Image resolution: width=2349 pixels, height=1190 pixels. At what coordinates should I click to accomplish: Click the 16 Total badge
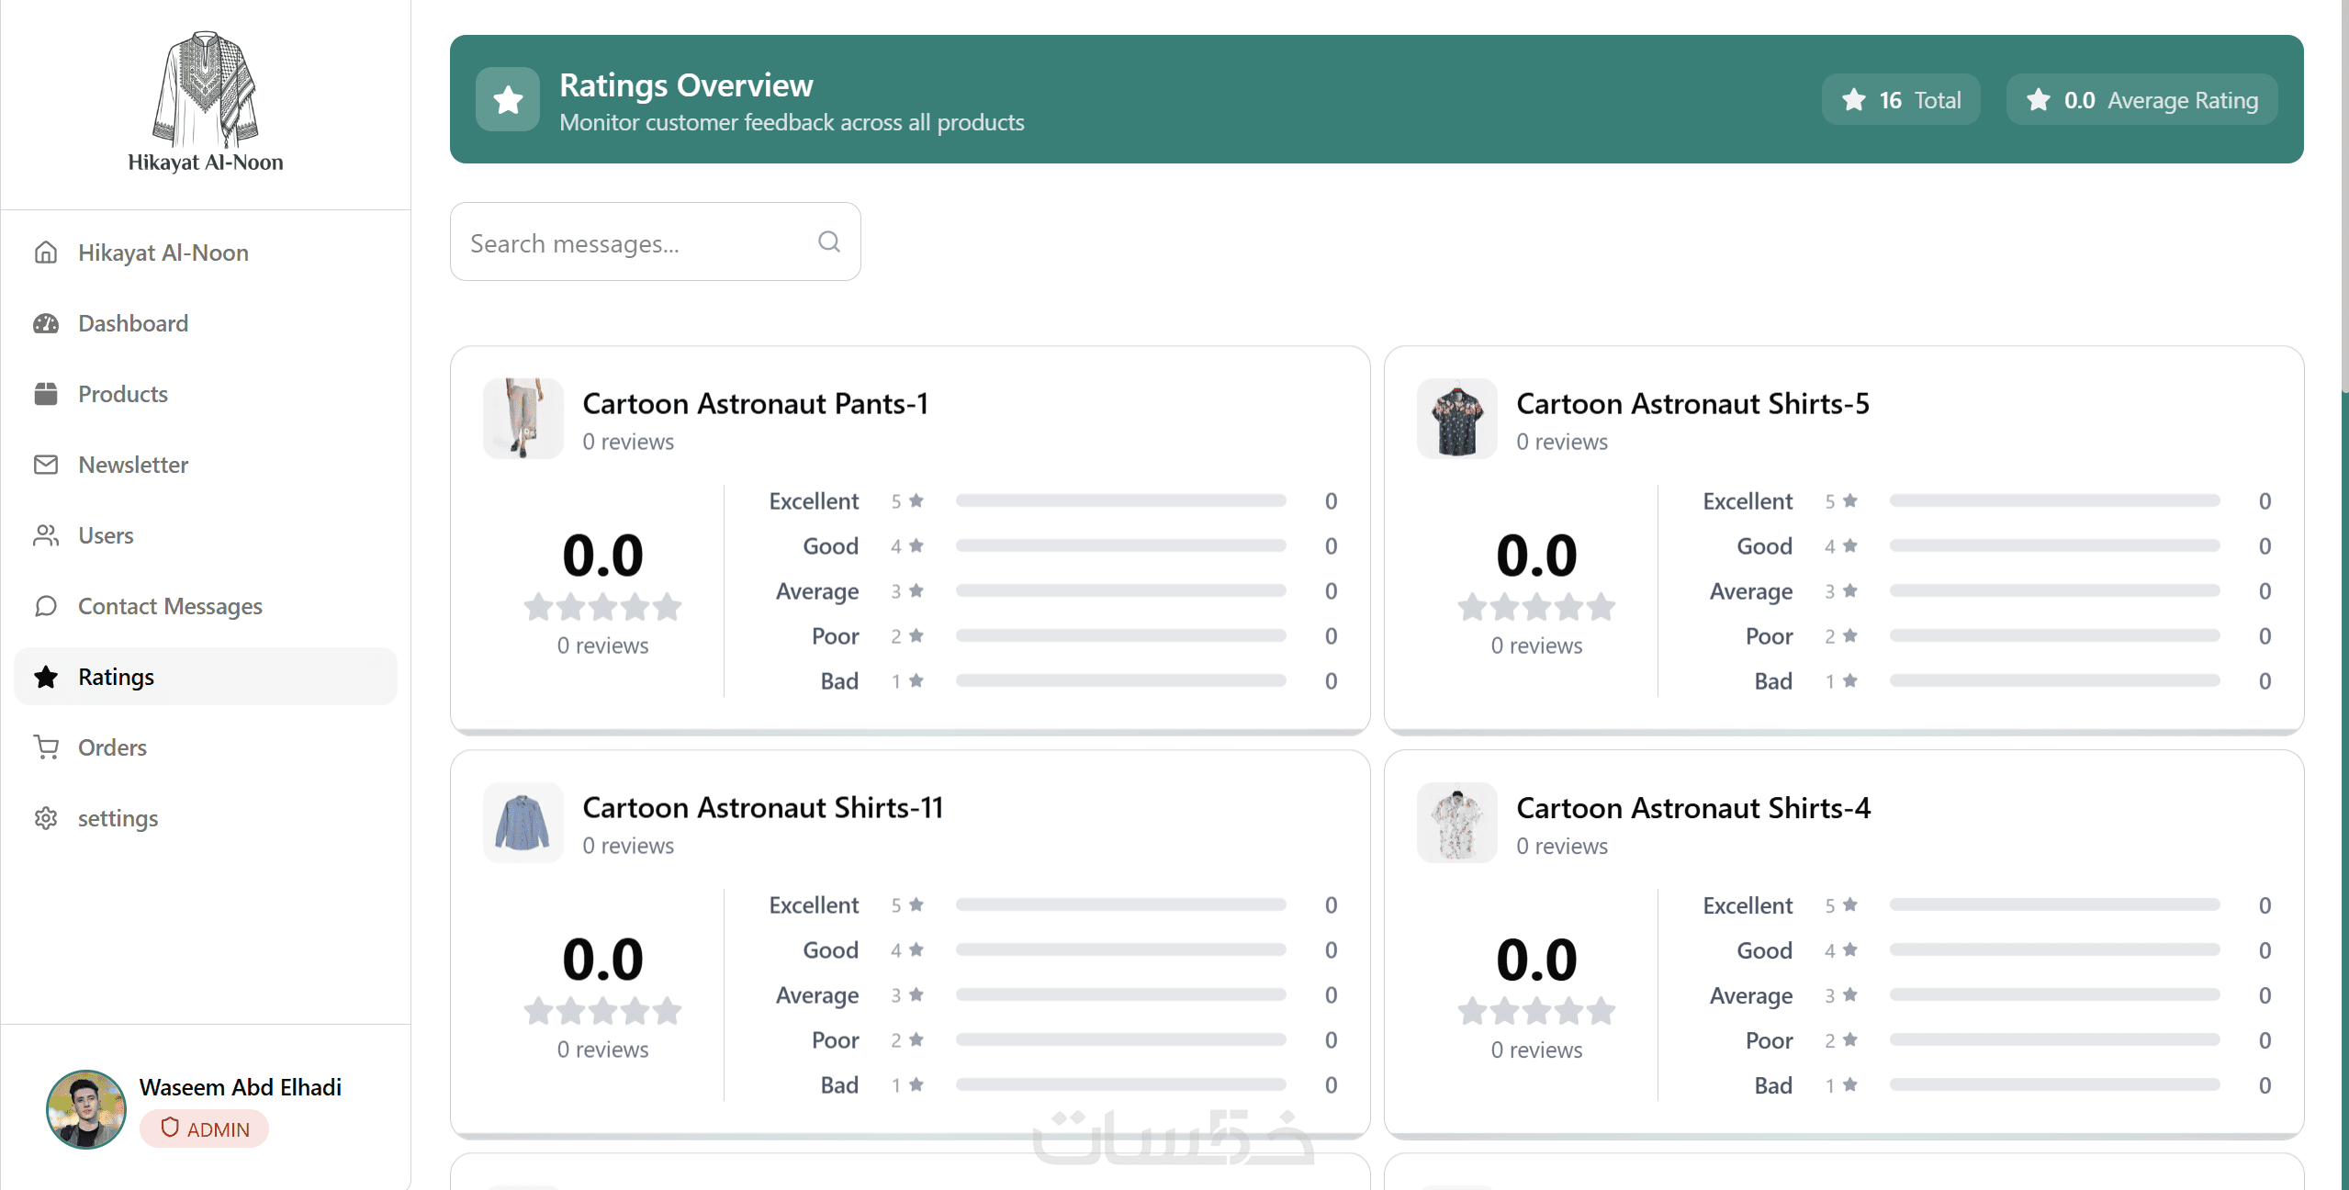[1900, 100]
